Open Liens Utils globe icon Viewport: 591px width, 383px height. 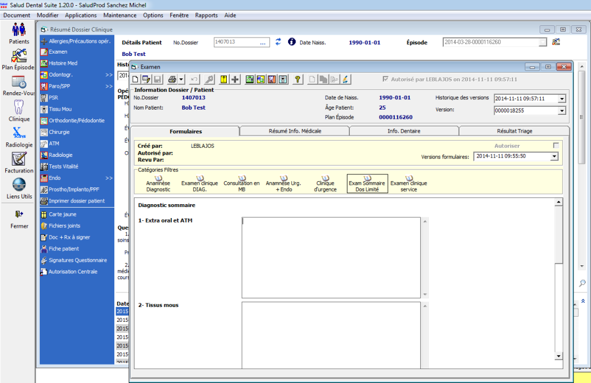click(19, 188)
